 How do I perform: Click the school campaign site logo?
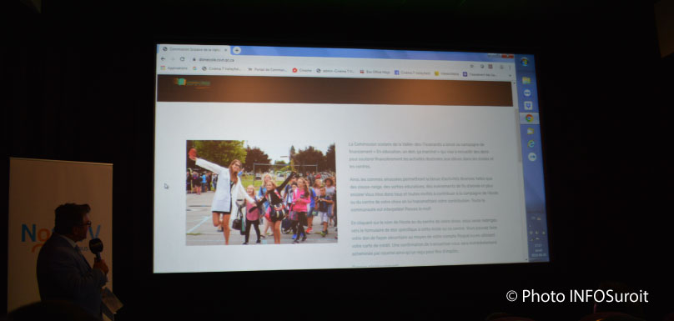pyautogui.click(x=192, y=82)
